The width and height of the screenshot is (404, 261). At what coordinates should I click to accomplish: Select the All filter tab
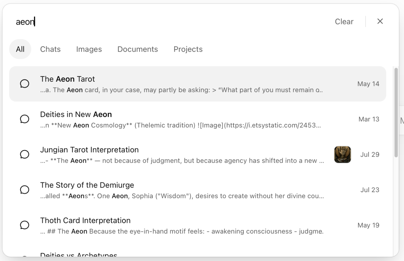click(x=20, y=49)
